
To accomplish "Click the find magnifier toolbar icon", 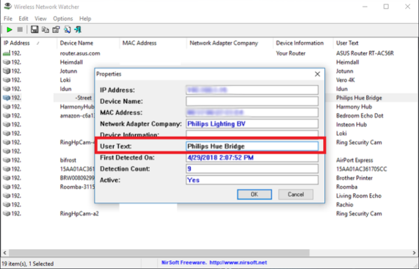I will click(67, 30).
